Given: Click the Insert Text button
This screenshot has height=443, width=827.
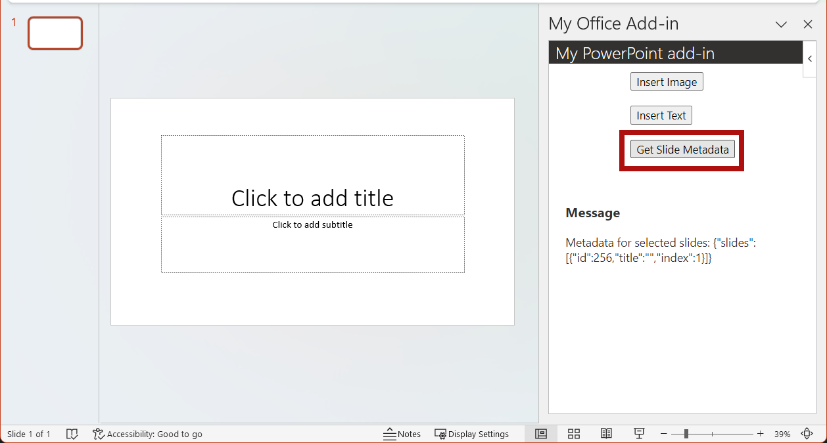Looking at the screenshot, I should (661, 116).
